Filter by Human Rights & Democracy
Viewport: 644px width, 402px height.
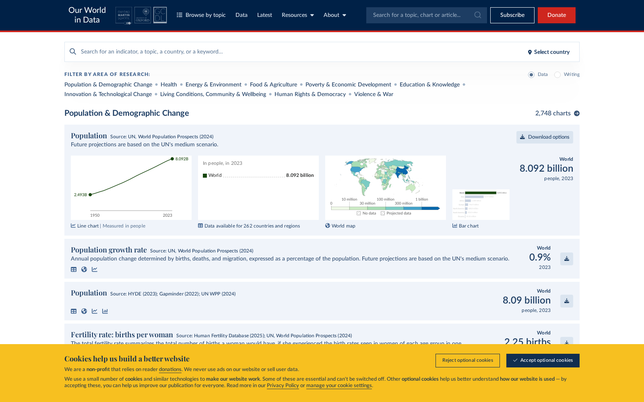tap(310, 94)
